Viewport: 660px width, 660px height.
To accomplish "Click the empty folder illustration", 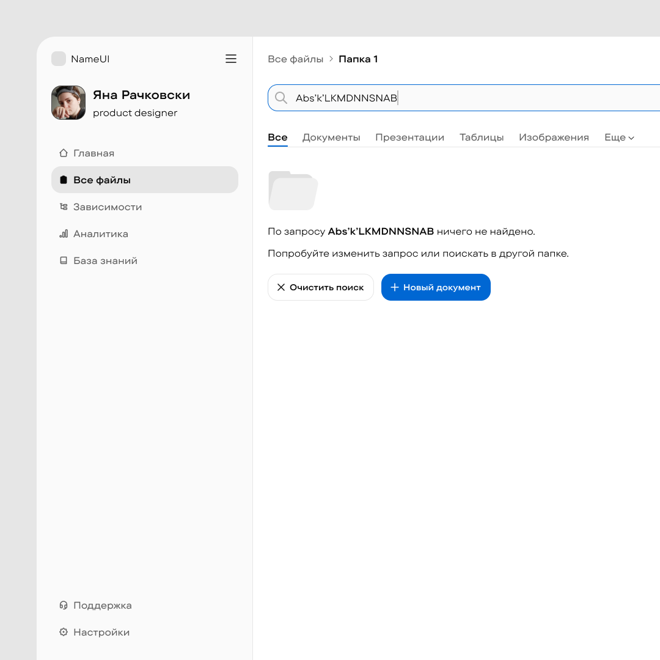I will tap(293, 191).
